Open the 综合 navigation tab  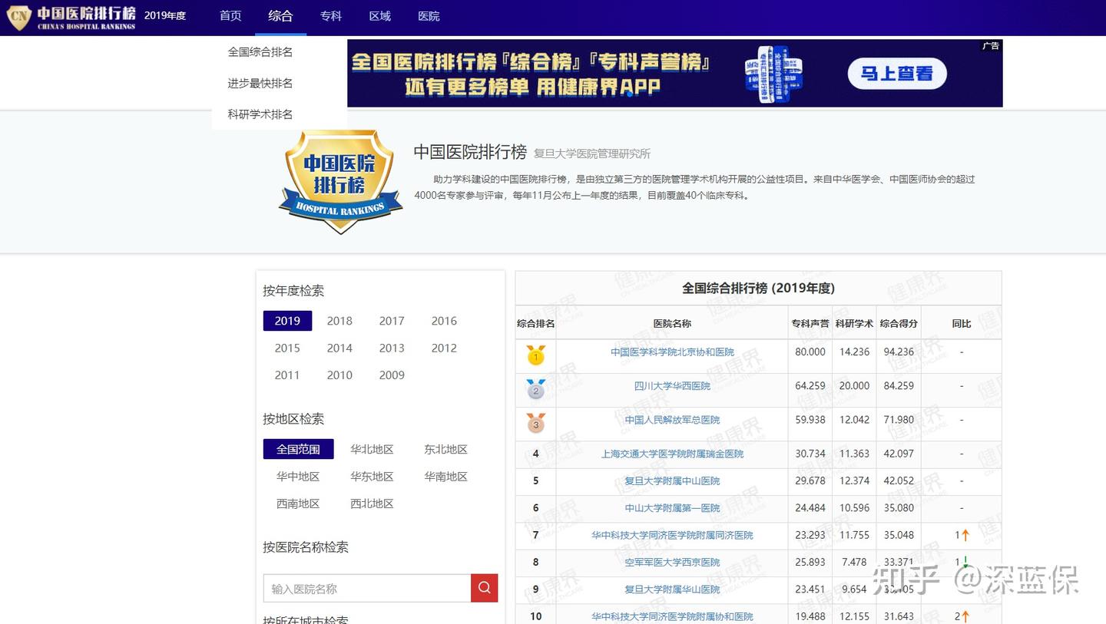pyautogui.click(x=280, y=16)
